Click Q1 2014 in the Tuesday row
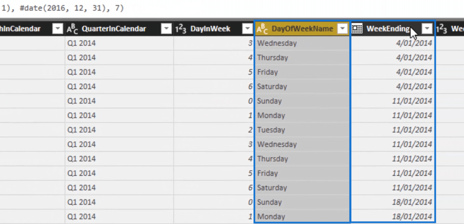Screen dimensions: 464x224 tap(119, 130)
